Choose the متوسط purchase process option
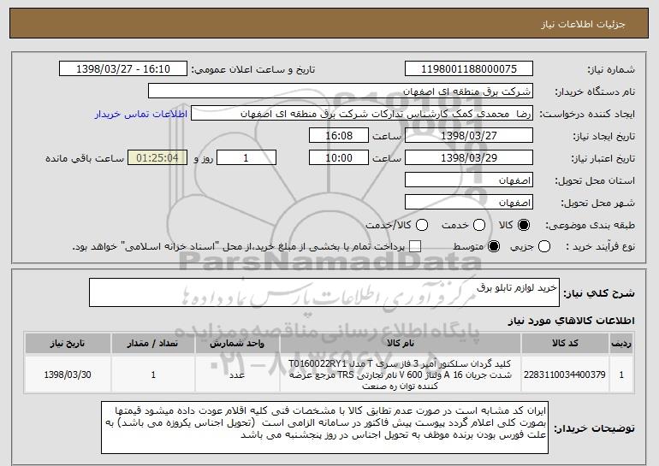Image resolution: width=659 pixels, height=466 pixels. point(494,246)
